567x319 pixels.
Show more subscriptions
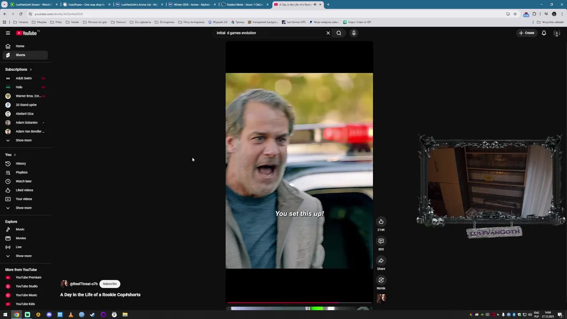24,140
